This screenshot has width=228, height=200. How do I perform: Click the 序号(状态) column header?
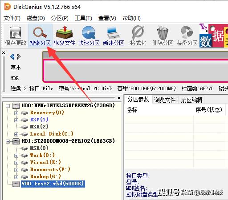pos(209,110)
